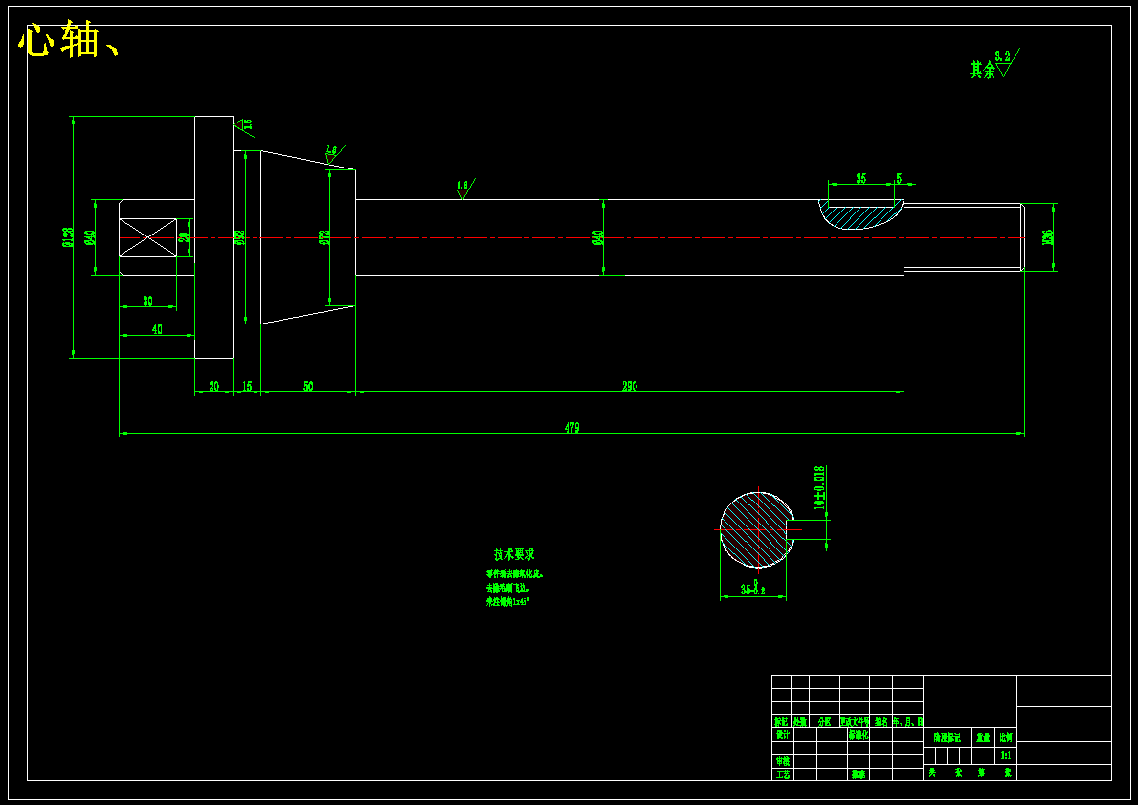Click the hatched circular cross-section view
This screenshot has width=1138, height=805.
point(755,530)
